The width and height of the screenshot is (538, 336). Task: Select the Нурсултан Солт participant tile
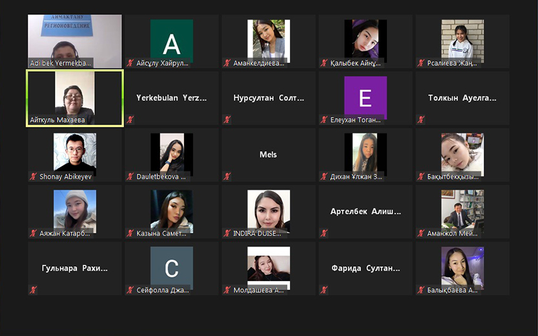click(269, 98)
